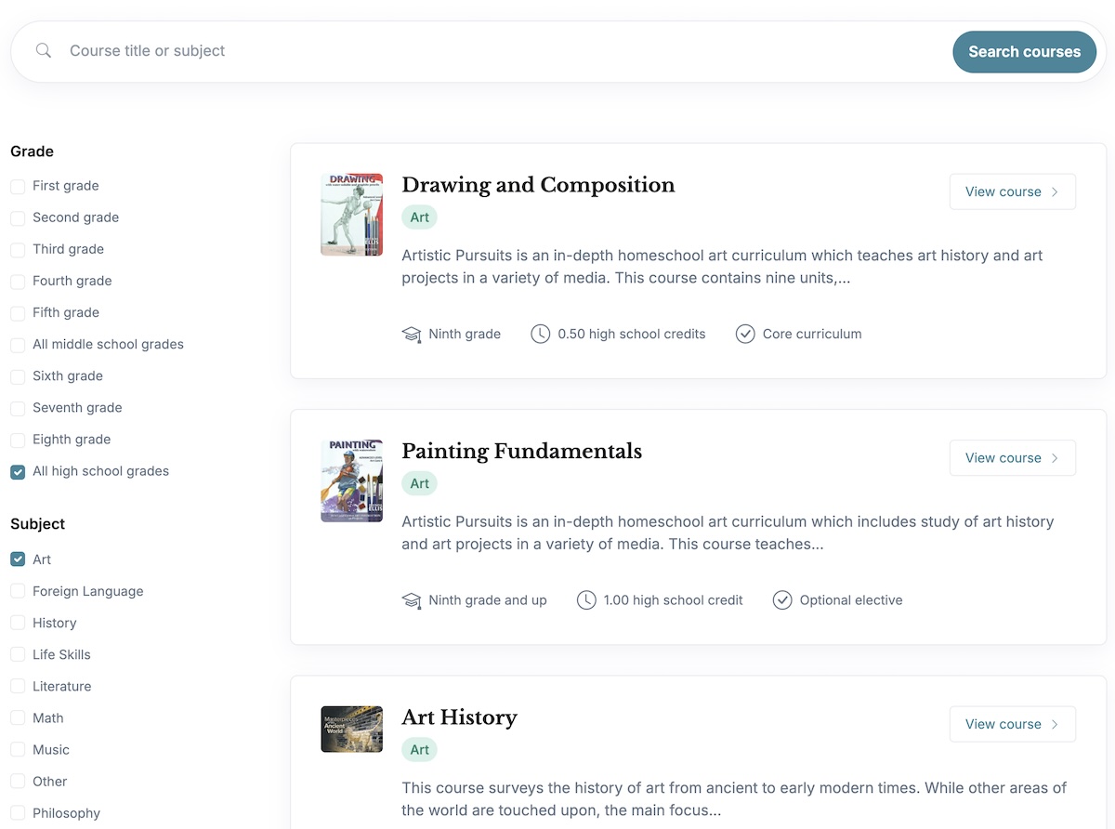
Task: Open the Painting Fundamentals cover thumbnail
Action: pyautogui.click(x=352, y=480)
